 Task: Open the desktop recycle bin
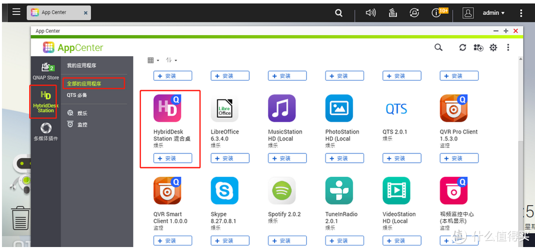pos(20,218)
